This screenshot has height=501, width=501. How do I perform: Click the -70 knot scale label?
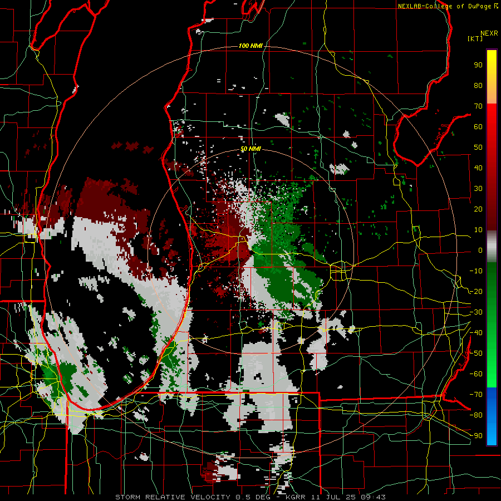(x=476, y=395)
